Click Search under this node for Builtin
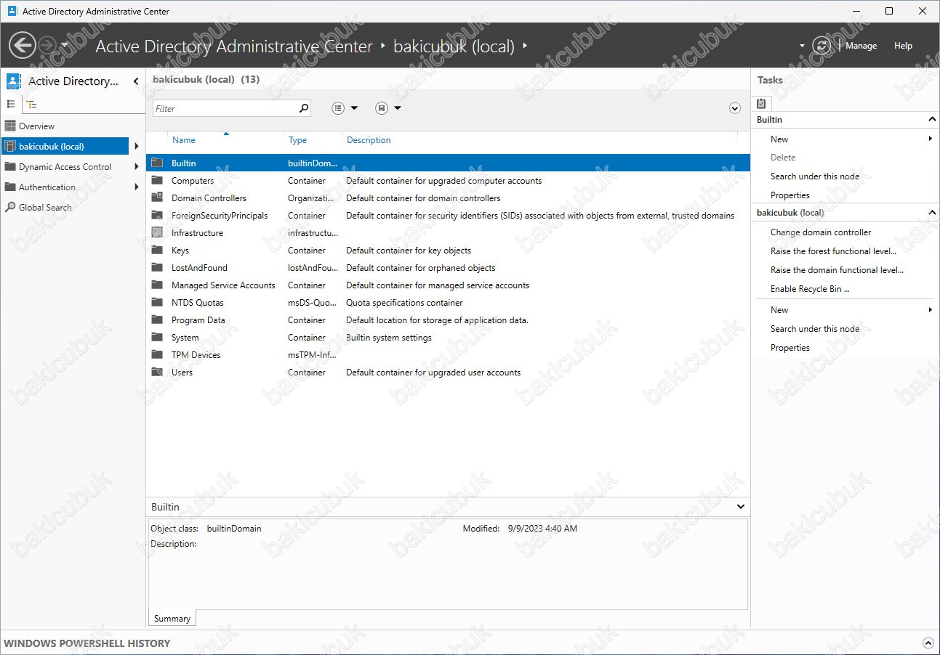This screenshot has height=655, width=940. [x=815, y=176]
